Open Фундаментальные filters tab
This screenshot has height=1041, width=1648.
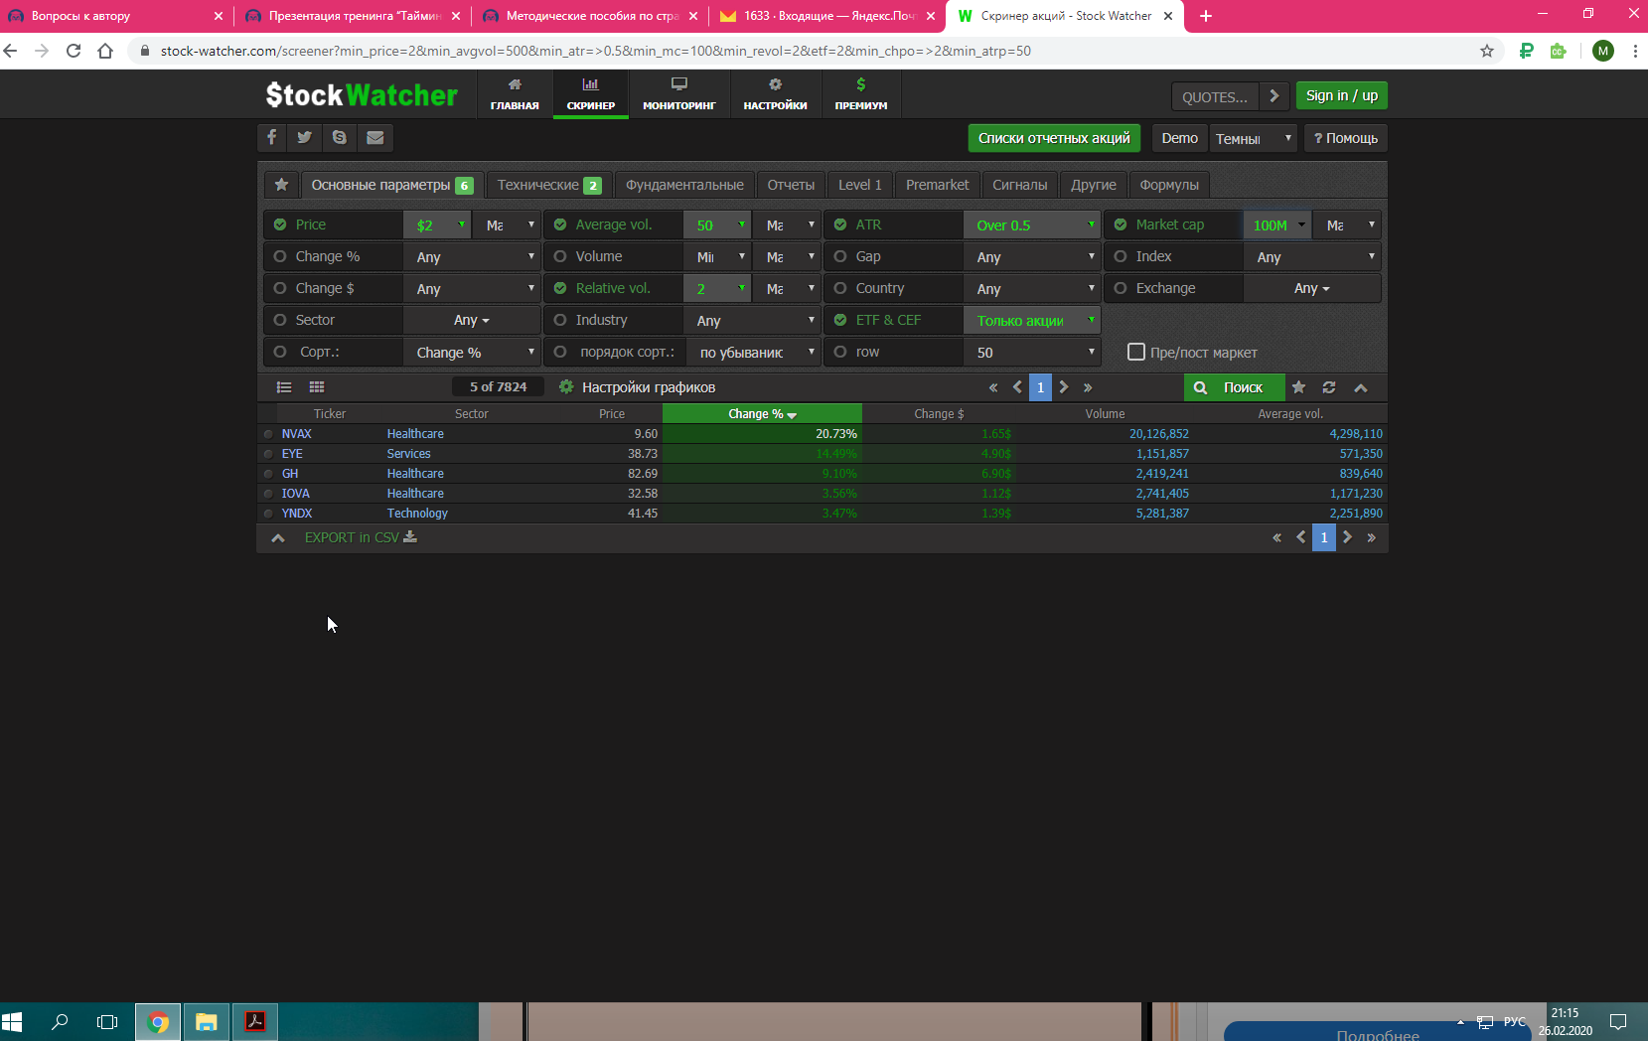pos(684,185)
